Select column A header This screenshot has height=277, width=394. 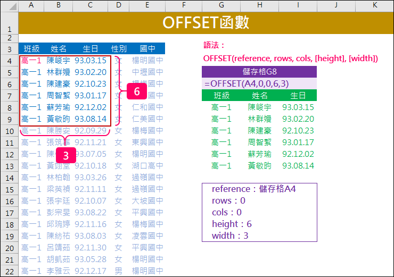coord(31,5)
